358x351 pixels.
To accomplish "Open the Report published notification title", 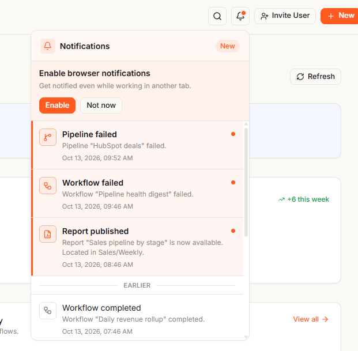I will (x=96, y=231).
